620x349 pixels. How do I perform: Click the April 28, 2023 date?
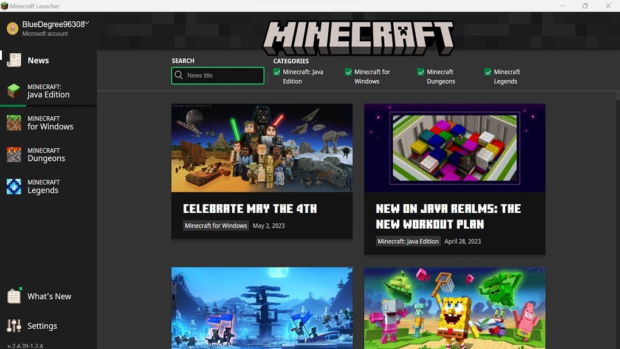[463, 241]
